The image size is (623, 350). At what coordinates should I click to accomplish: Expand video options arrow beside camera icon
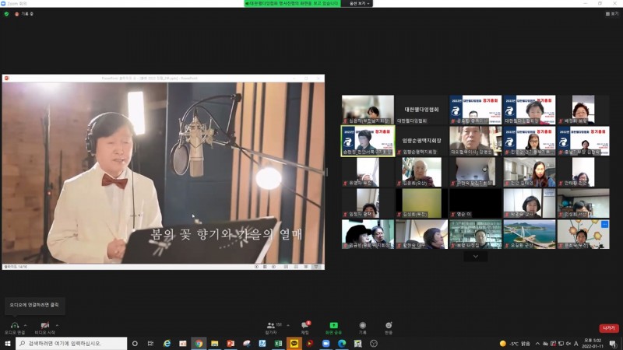(58, 324)
